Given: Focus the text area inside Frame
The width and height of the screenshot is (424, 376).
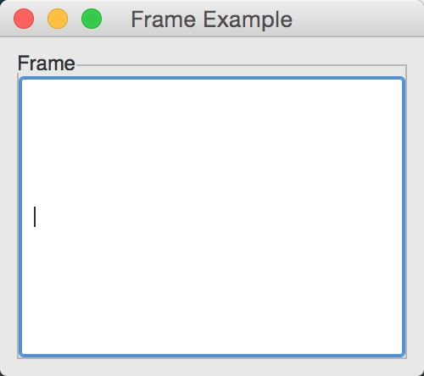Looking at the screenshot, I should pyautogui.click(x=212, y=217).
